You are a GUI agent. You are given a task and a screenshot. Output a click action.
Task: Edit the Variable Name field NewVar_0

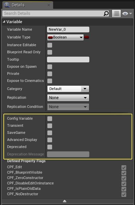tap(68, 29)
